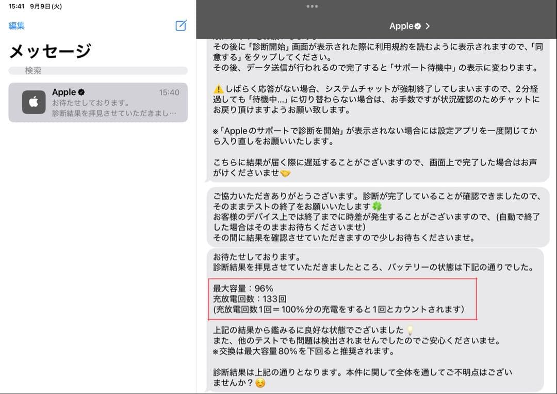Select the 検索 search field

(x=98, y=70)
